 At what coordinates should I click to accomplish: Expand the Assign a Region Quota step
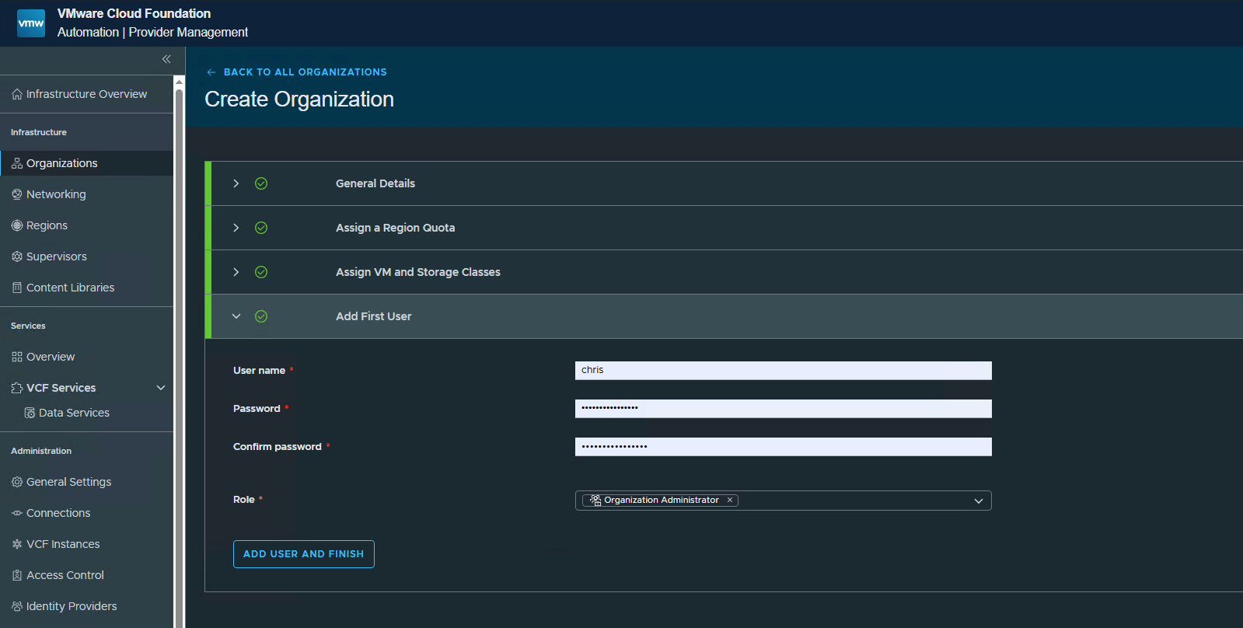[236, 228]
